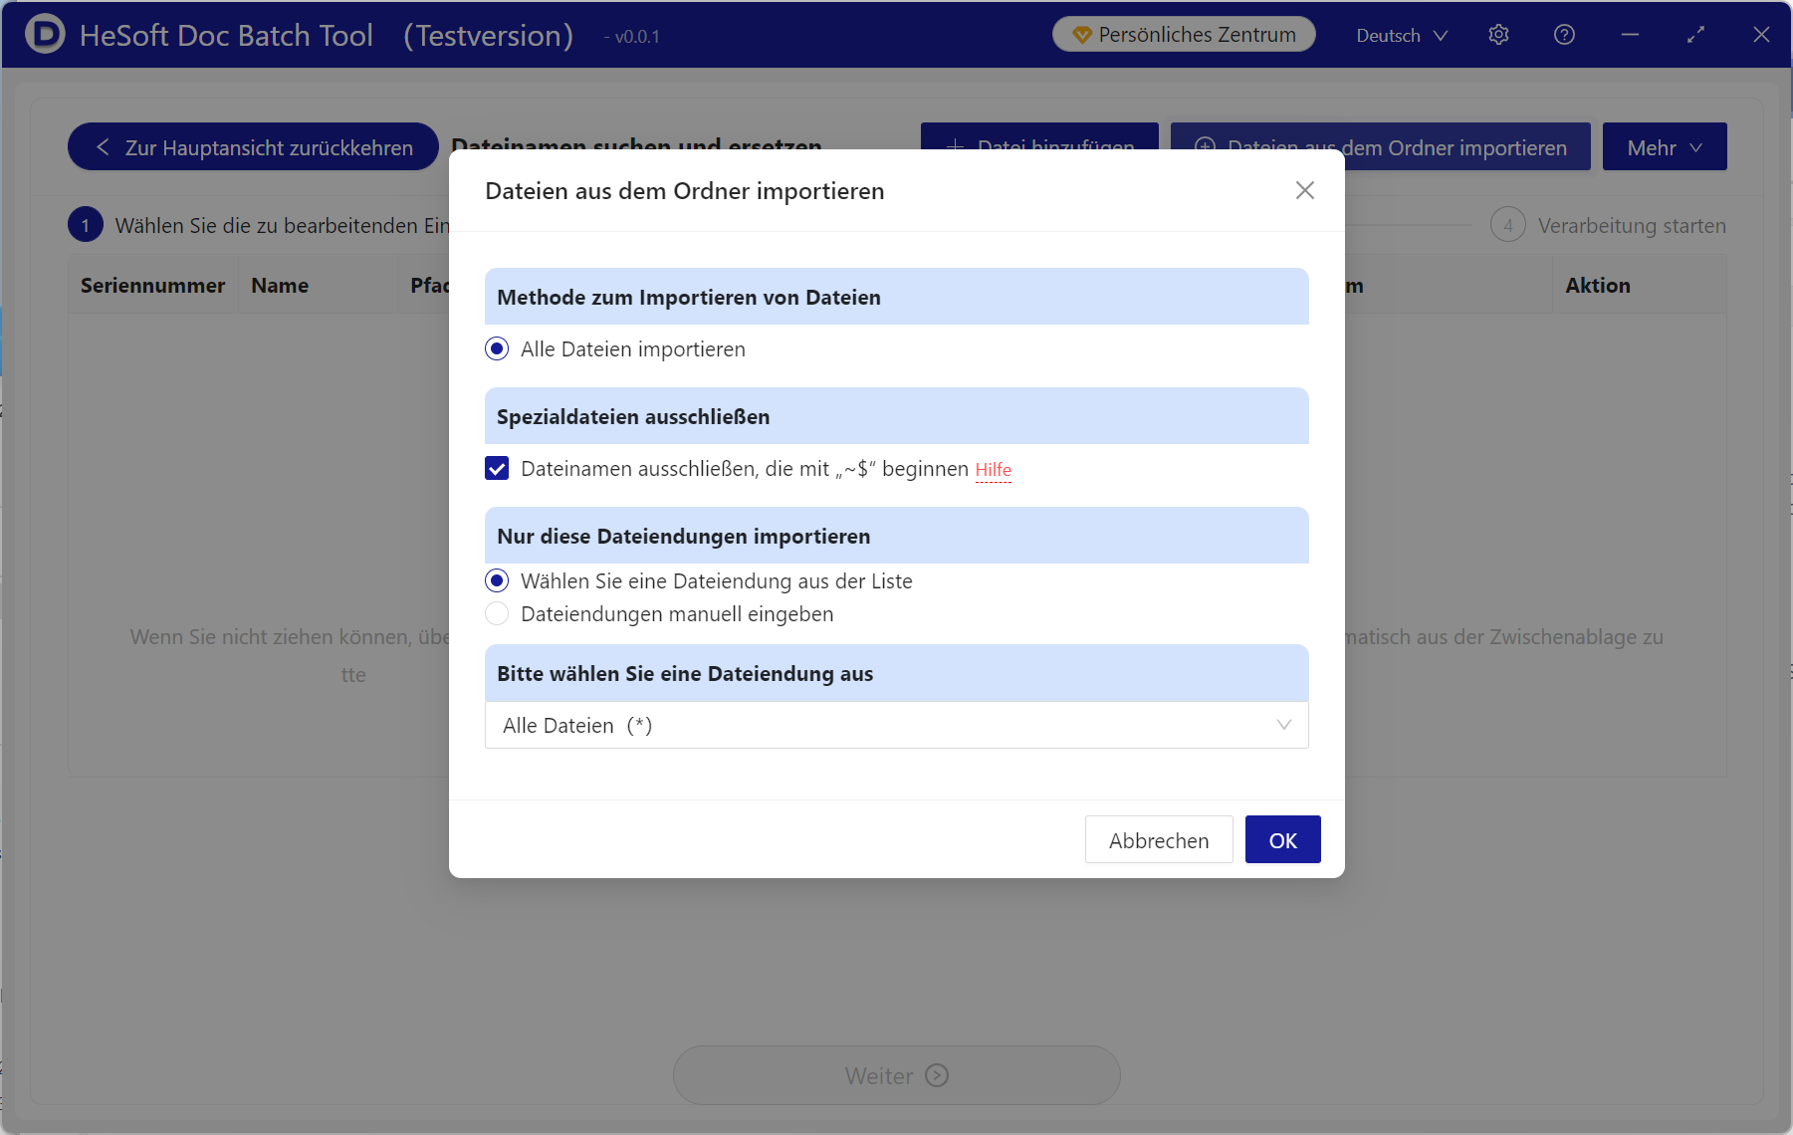Click step 1 circle in wizard
This screenshot has height=1135, width=1793.
point(86,226)
